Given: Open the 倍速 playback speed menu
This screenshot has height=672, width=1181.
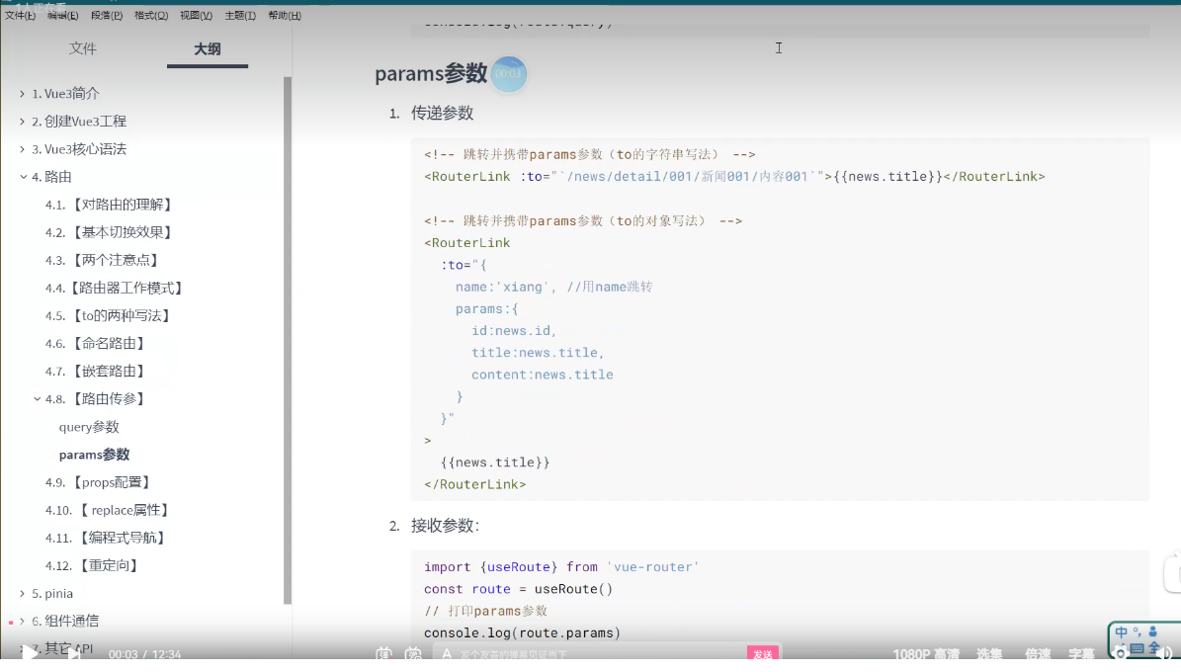Looking at the screenshot, I should pos(1038,654).
